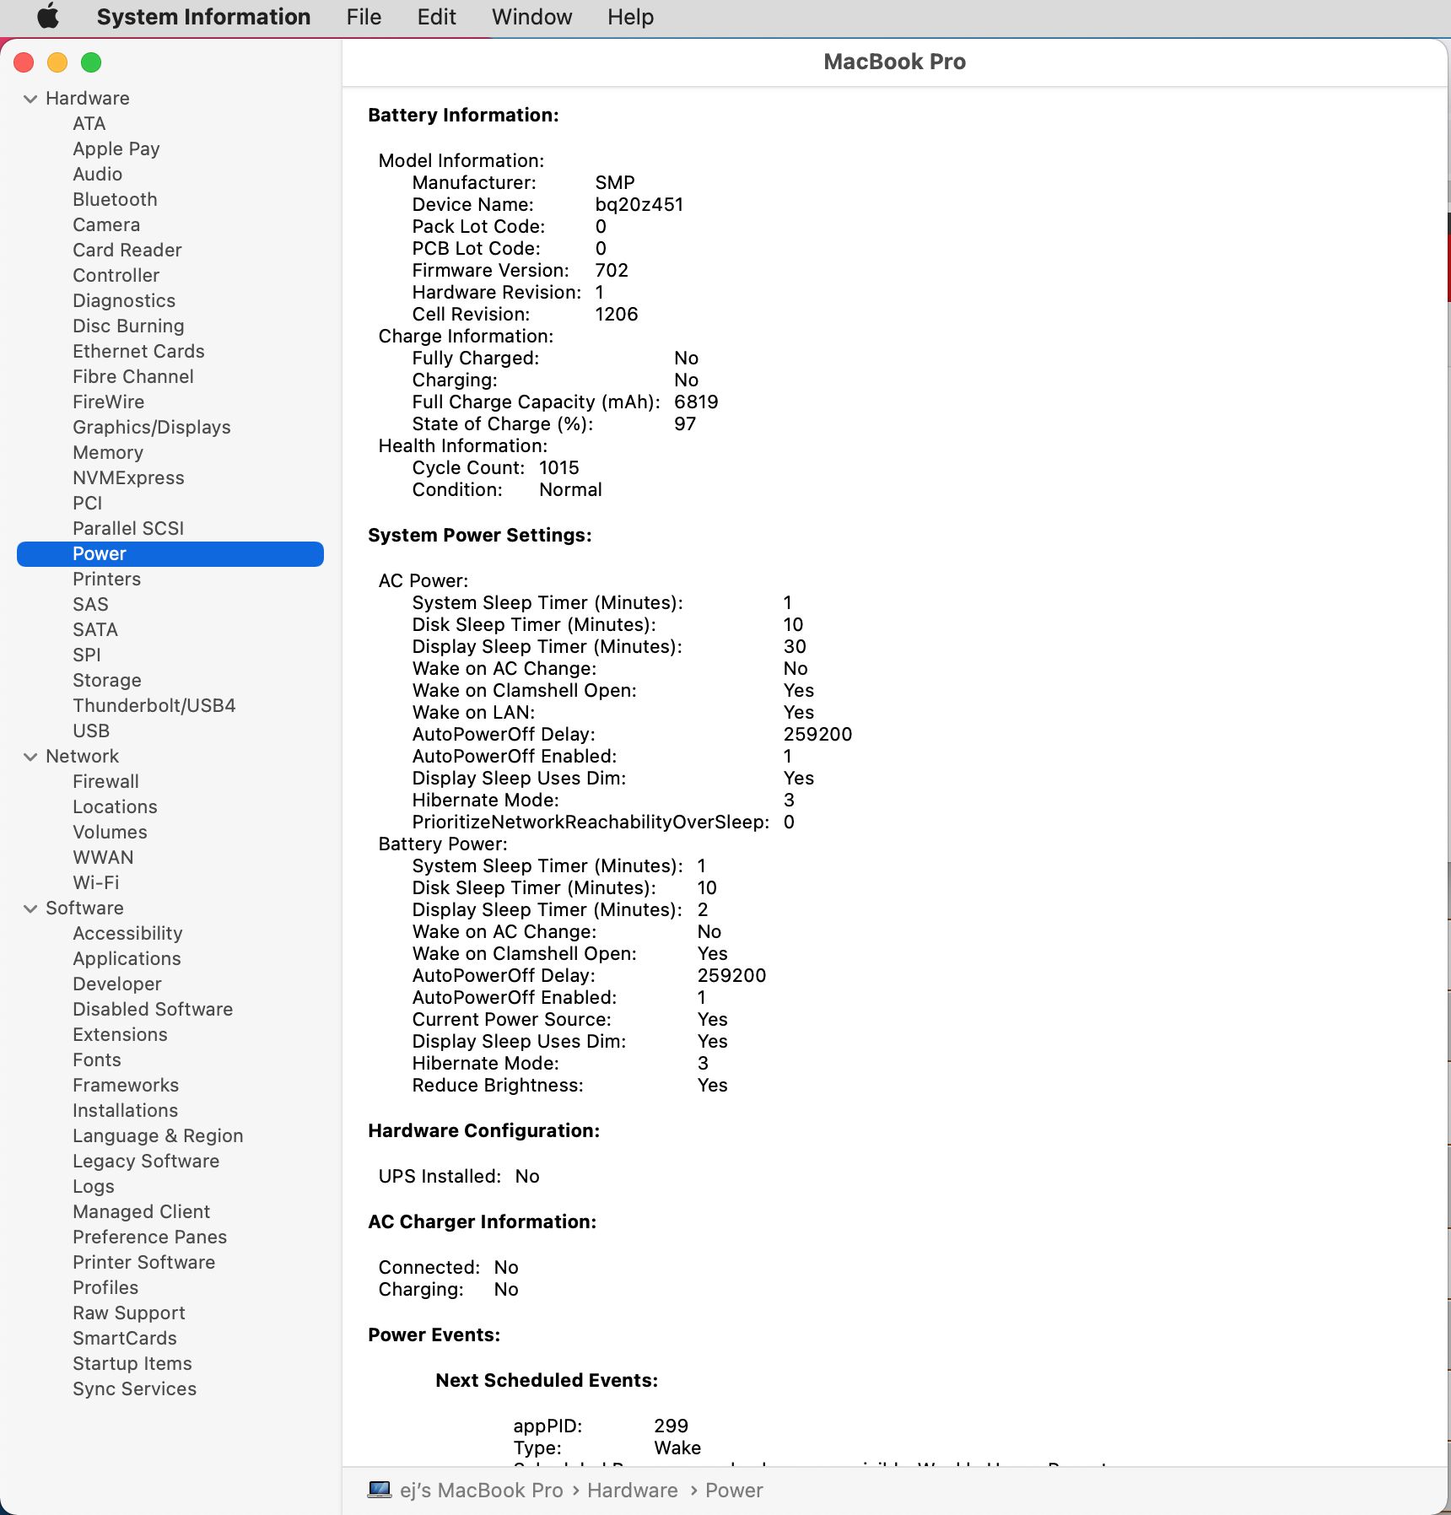Collapse the Hardware section
The height and width of the screenshot is (1515, 1451).
point(30,99)
